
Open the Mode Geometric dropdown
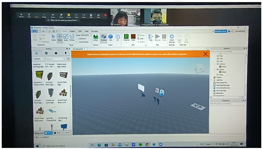click(86, 35)
